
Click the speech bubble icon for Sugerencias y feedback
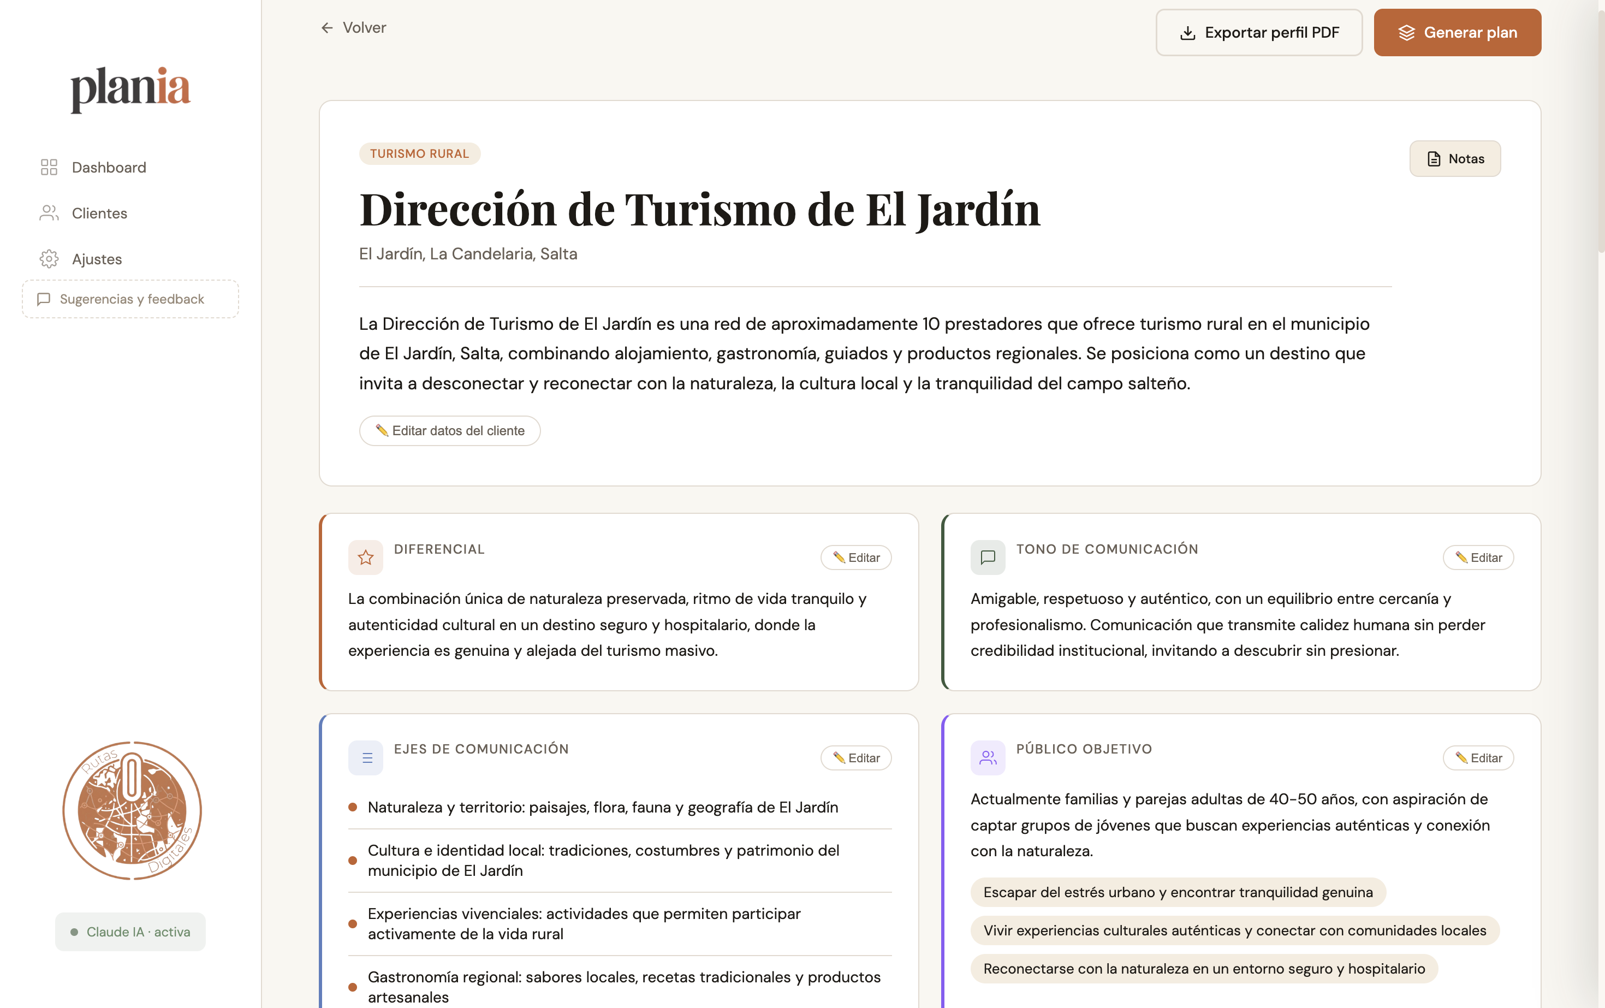tap(43, 299)
